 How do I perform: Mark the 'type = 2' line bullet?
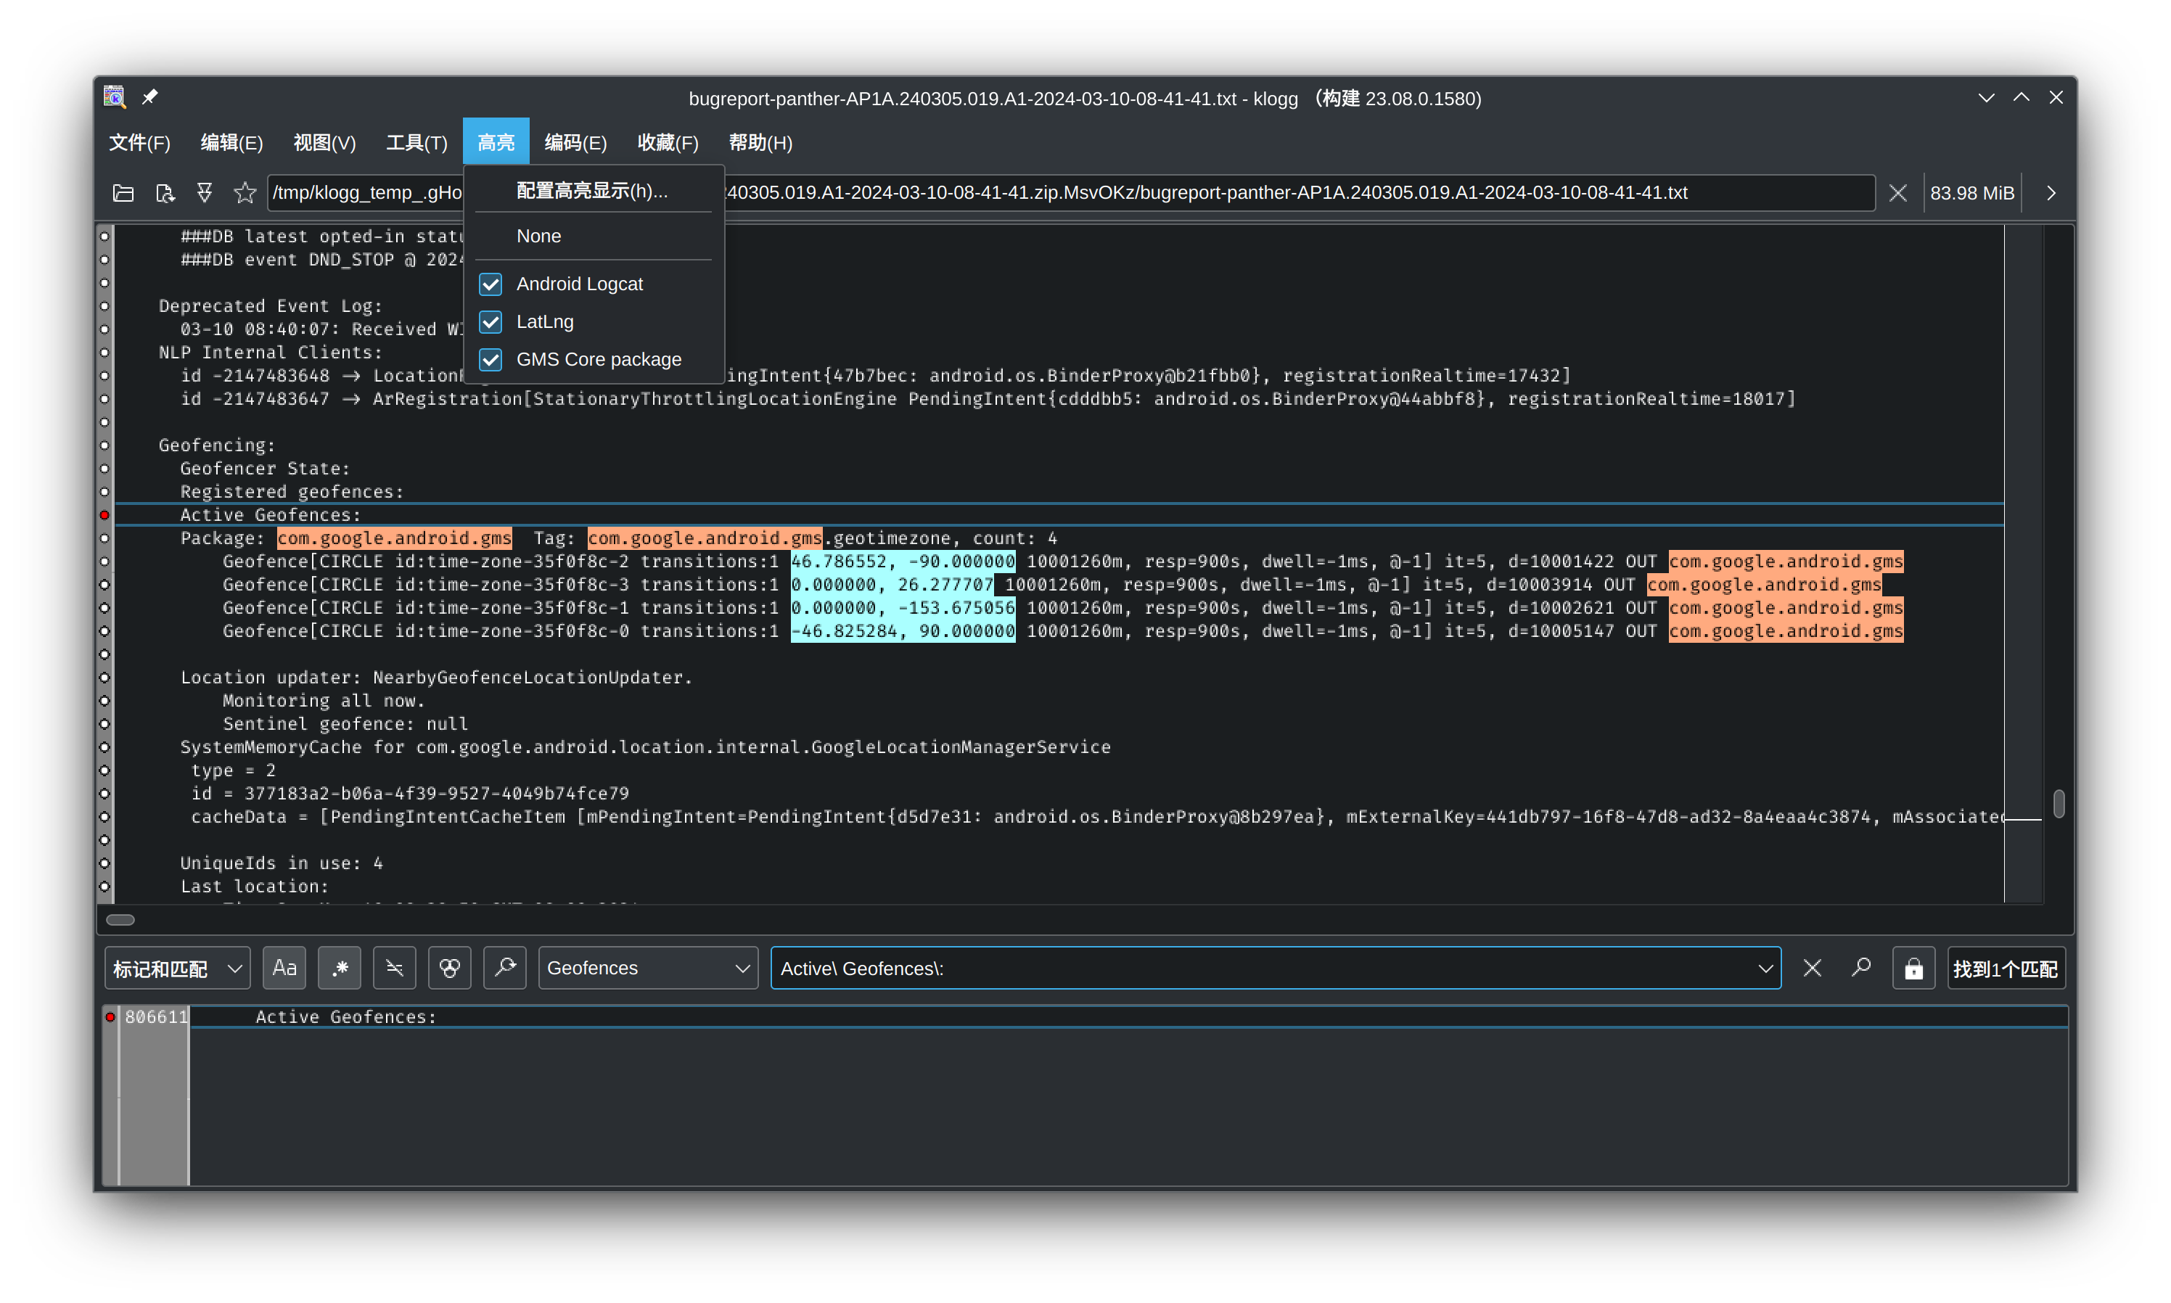pyautogui.click(x=104, y=771)
